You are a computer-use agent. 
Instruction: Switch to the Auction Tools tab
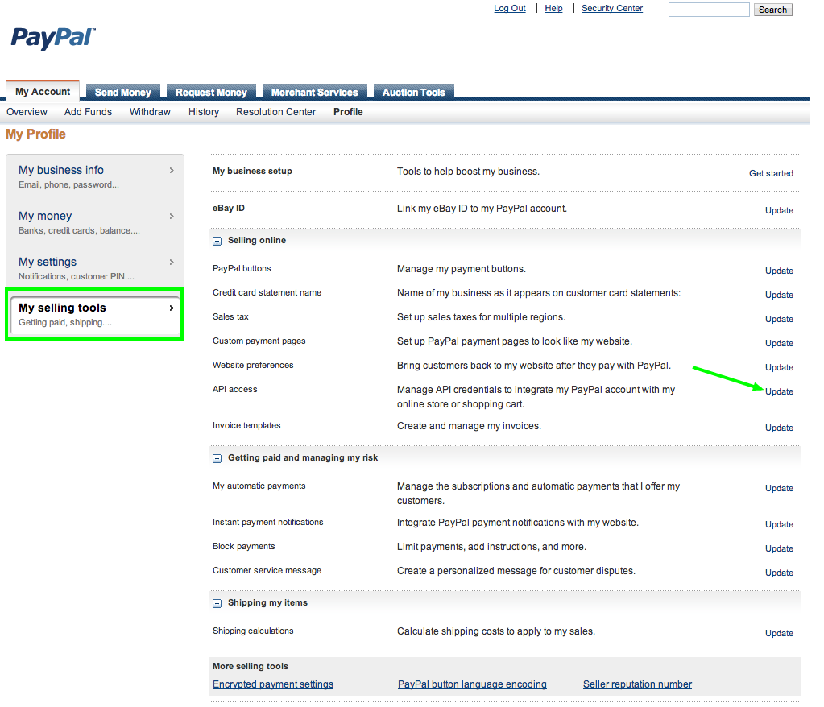pyautogui.click(x=413, y=92)
